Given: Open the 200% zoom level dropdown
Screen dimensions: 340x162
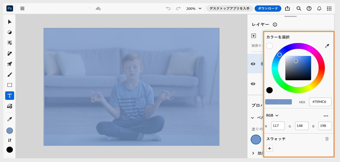Looking at the screenshot, I should [194, 8].
